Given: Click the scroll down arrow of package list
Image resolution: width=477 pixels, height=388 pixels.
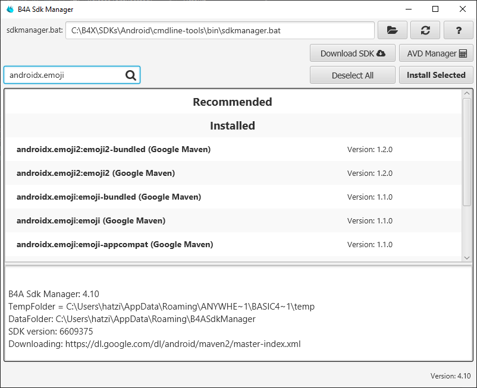Looking at the screenshot, I should point(467,258).
